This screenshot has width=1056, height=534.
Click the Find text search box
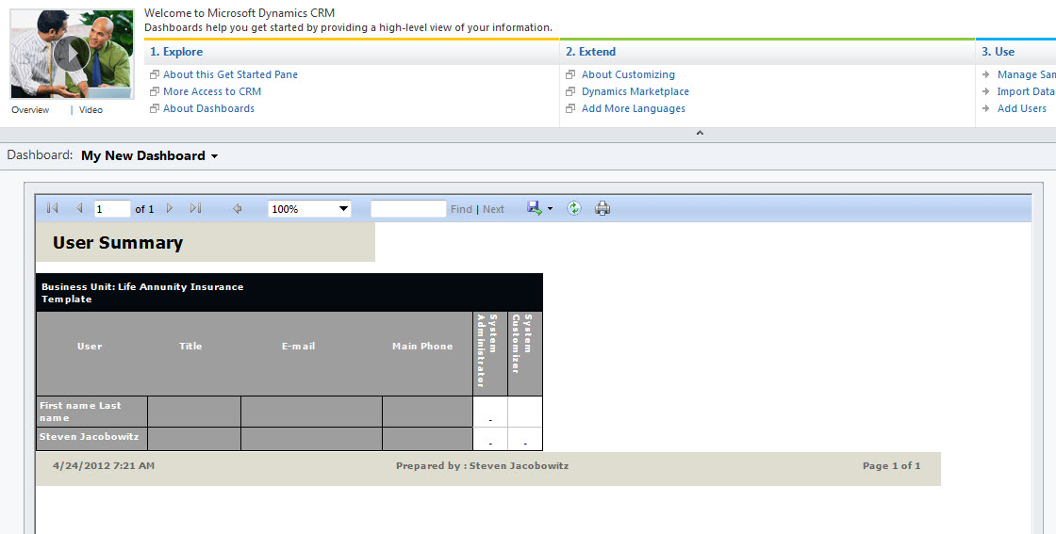(x=408, y=208)
